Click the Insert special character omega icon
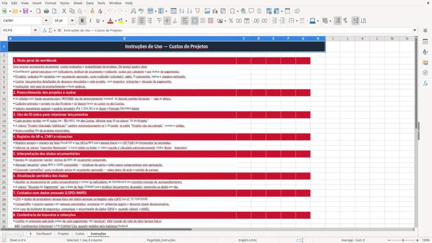Screen dimensions: 432x243 point(232,11)
